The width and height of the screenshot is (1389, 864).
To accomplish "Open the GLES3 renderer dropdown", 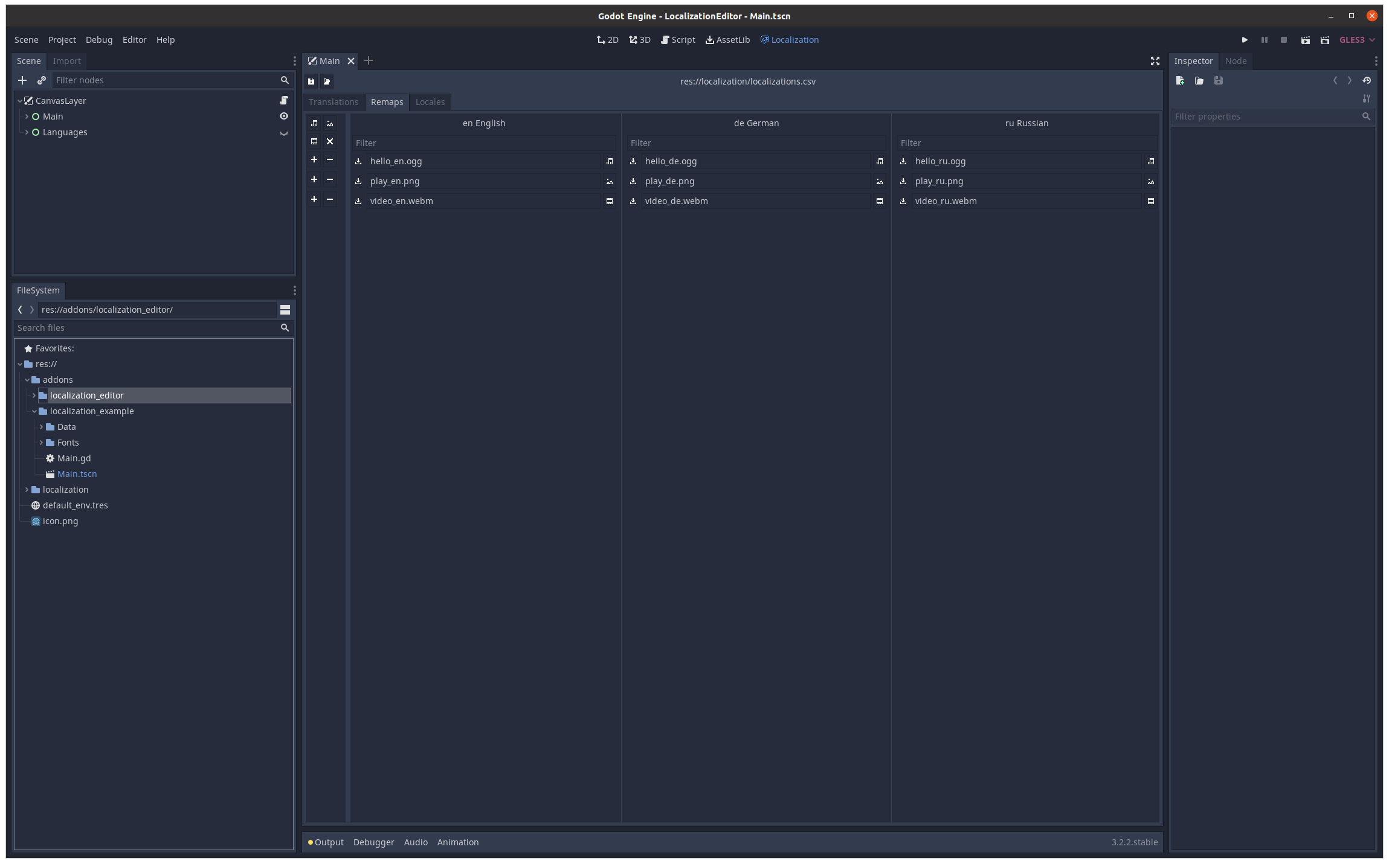I will point(1357,40).
